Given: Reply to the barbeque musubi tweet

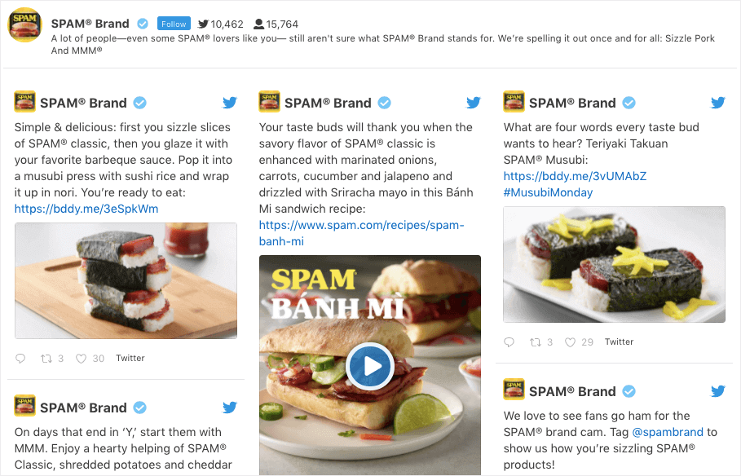Looking at the screenshot, I should pyautogui.click(x=20, y=359).
